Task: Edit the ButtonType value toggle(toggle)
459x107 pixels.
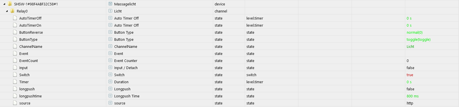Action: [x=418, y=39]
